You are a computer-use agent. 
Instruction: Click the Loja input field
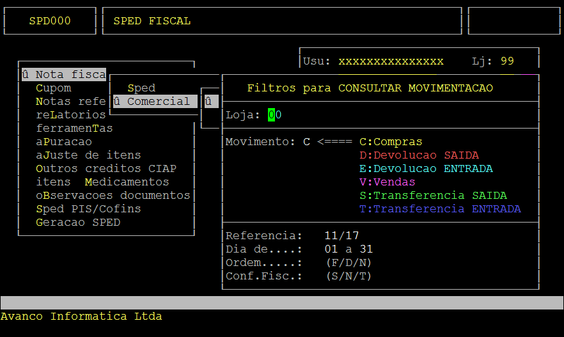(x=274, y=115)
